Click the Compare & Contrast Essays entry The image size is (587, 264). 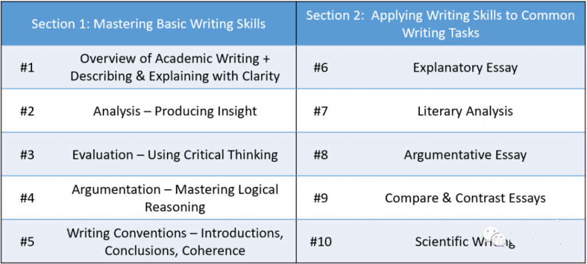click(465, 198)
